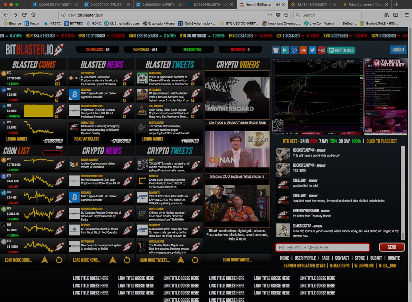The height and width of the screenshot is (302, 412).
Task: Click Load More Videos
Action: coord(237,260)
